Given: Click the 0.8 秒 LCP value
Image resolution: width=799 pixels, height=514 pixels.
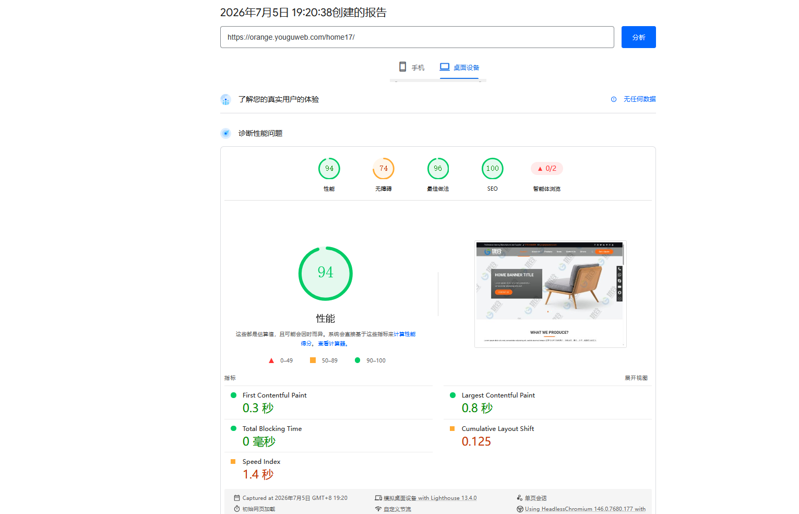Looking at the screenshot, I should pos(478,408).
